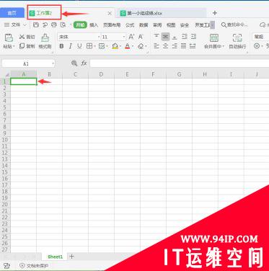Viewport: 269px width, 271px height.
Task: Click the red font color swatch
Action: click(128, 46)
